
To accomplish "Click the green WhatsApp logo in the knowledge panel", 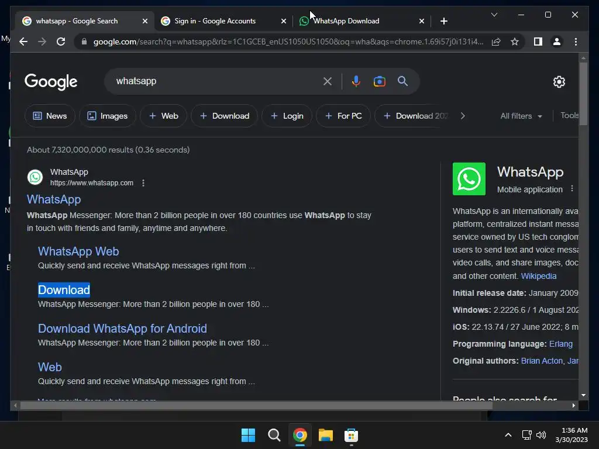I will [x=469, y=179].
